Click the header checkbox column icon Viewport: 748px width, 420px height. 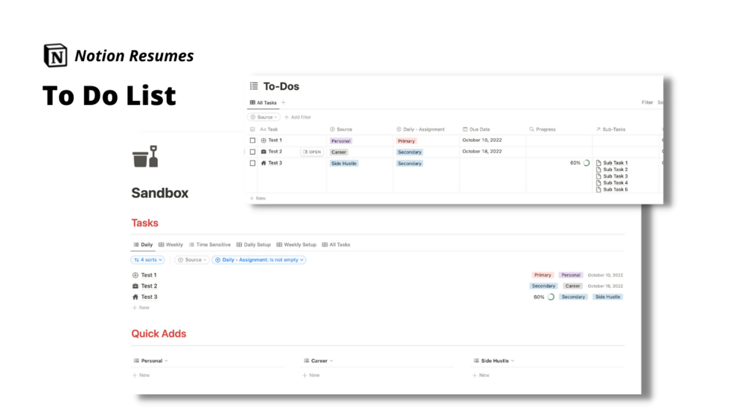pyautogui.click(x=252, y=129)
